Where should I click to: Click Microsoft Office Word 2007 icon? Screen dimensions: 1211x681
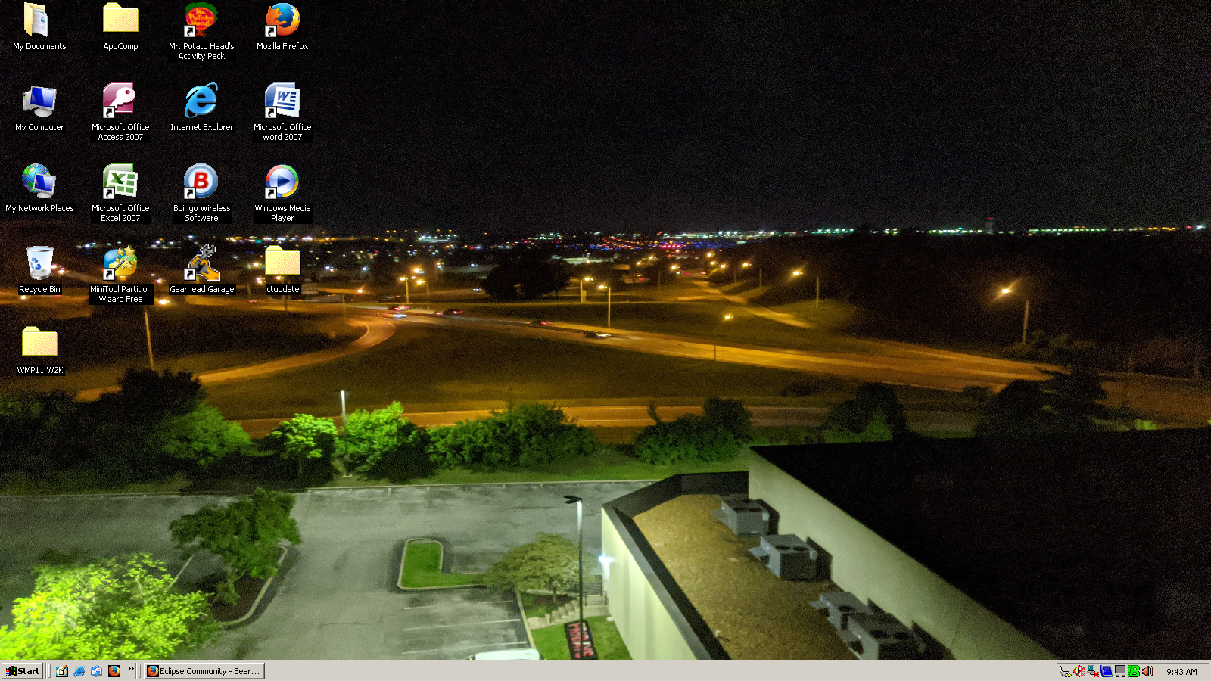pyautogui.click(x=282, y=102)
